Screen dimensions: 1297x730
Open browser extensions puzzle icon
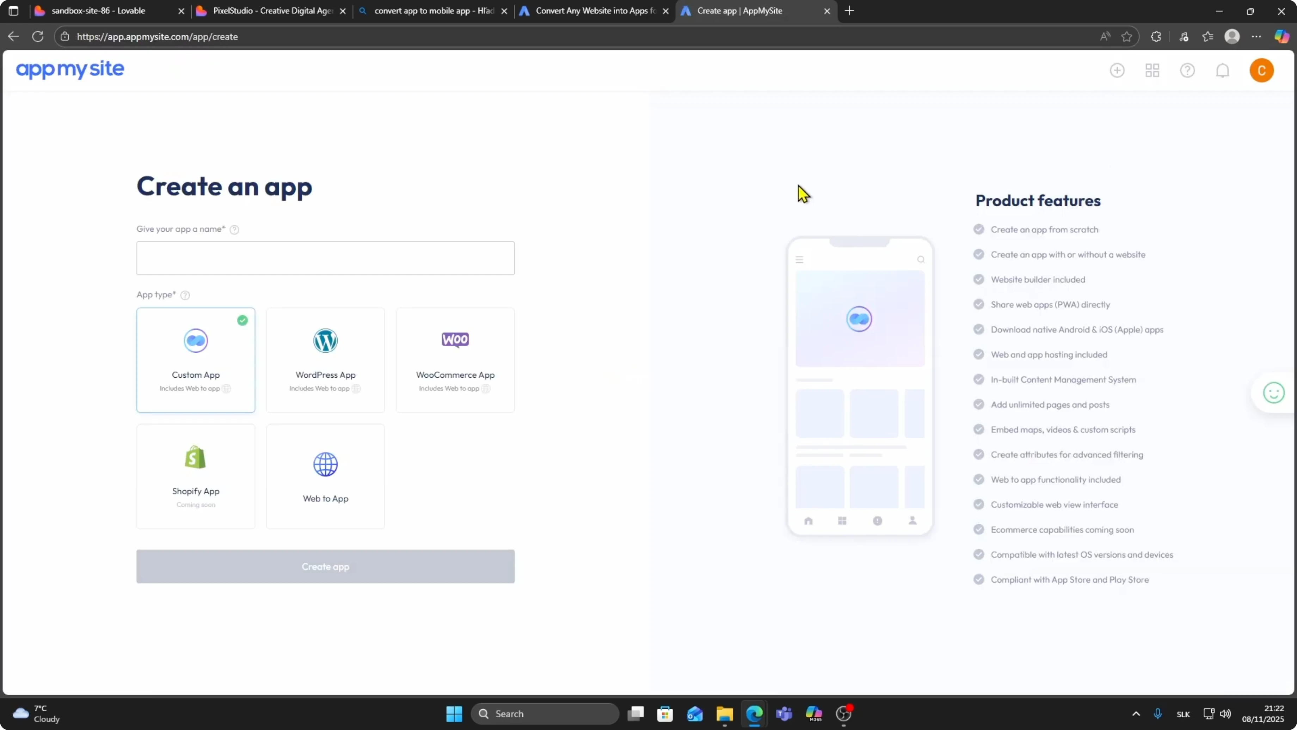[x=1156, y=36]
